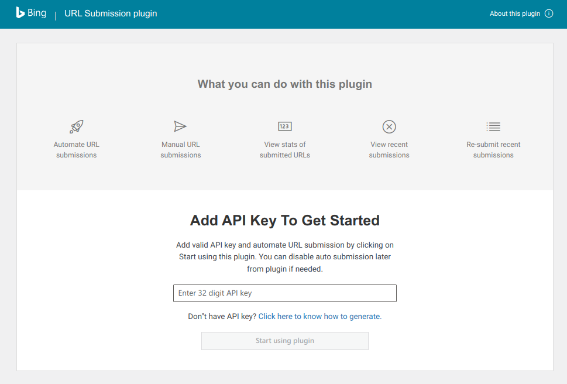The height and width of the screenshot is (384, 567).
Task: Click the Add valid API key description text
Action: point(285,257)
